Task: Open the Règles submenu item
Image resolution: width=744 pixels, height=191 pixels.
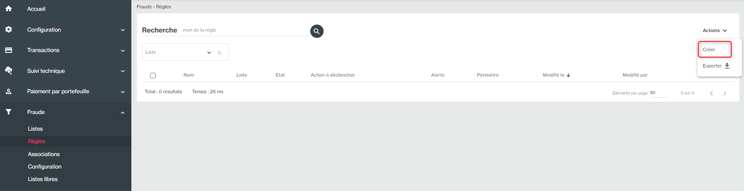Action: [36, 141]
